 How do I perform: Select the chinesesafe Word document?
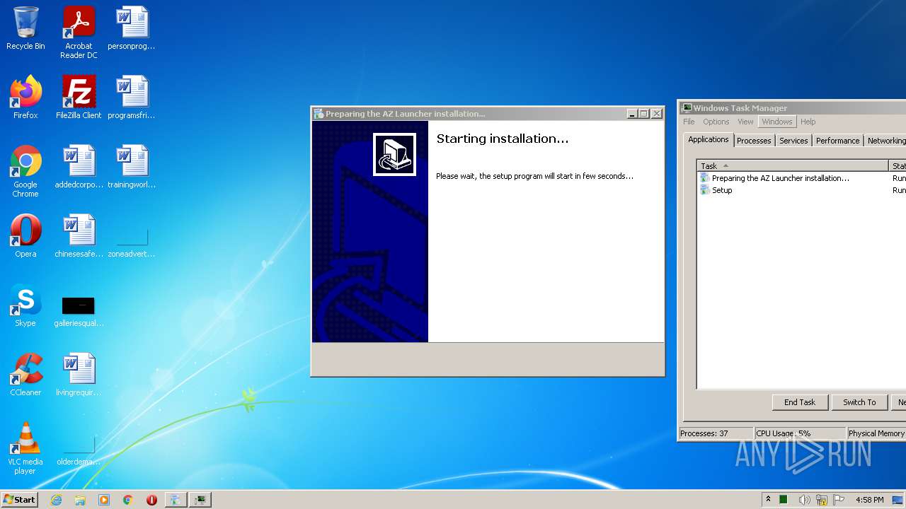79,236
